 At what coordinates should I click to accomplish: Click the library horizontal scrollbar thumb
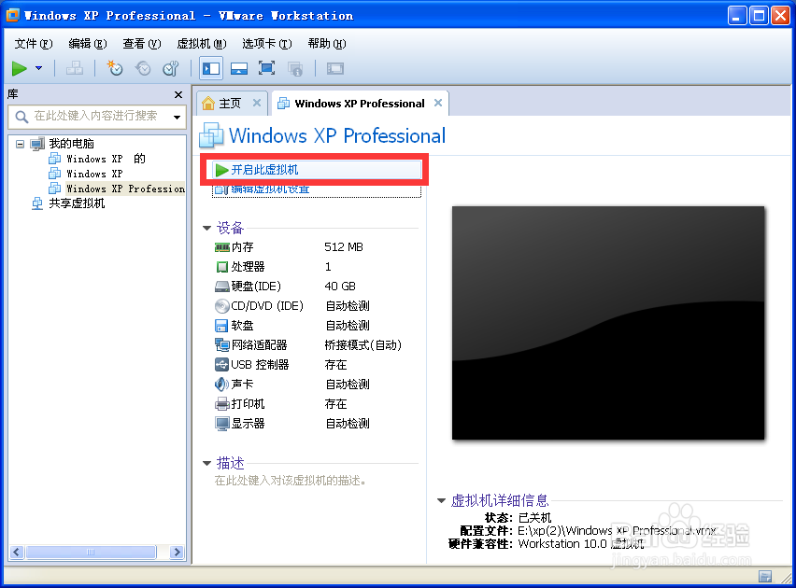coord(91,552)
